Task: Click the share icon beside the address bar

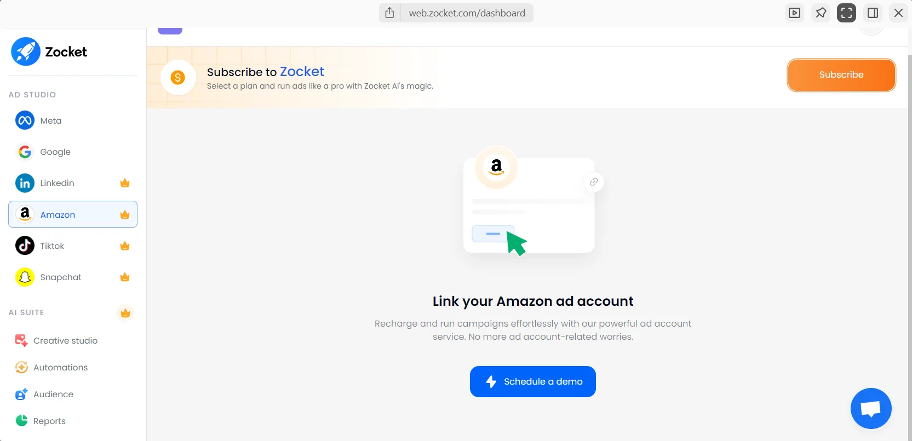Action: point(390,13)
